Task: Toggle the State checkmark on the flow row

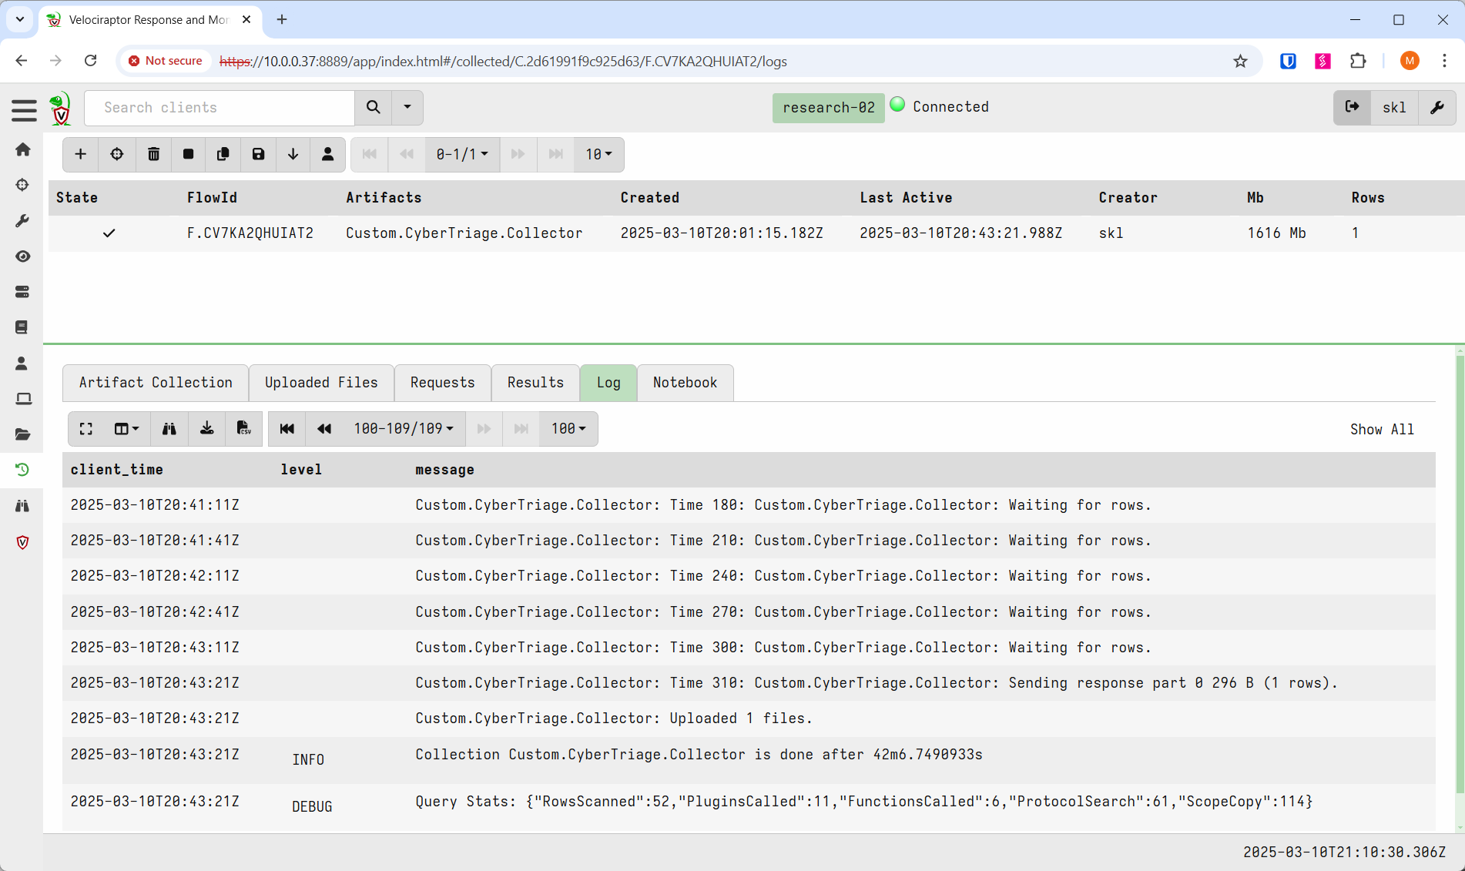Action: 109,233
